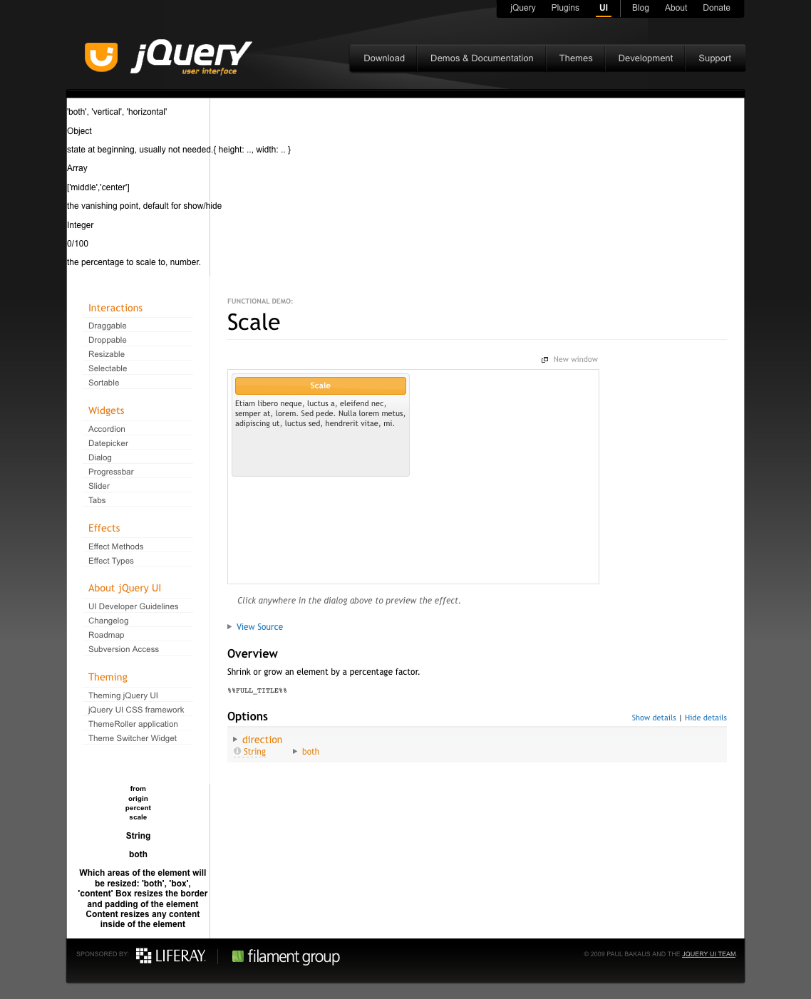This screenshot has height=999, width=811.
Task: Open the Draggable interaction page
Action: [x=108, y=326]
